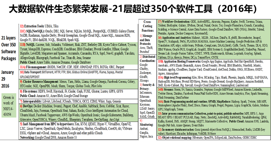The height and width of the screenshot is (149, 271).
Task: Click the '7) Interoperability' heading
Action: [31, 101]
